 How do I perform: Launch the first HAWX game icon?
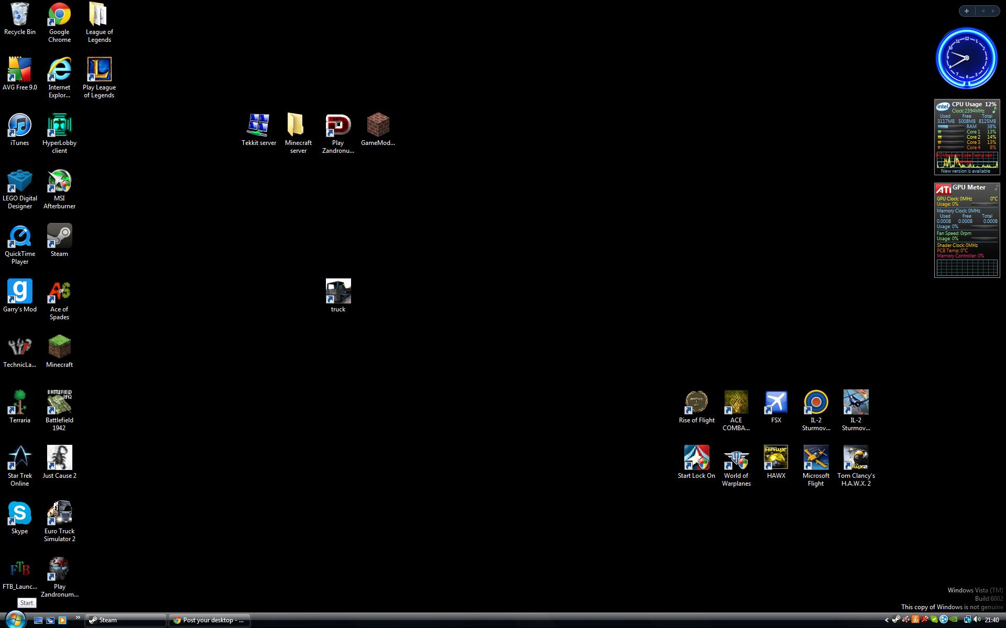(x=776, y=463)
